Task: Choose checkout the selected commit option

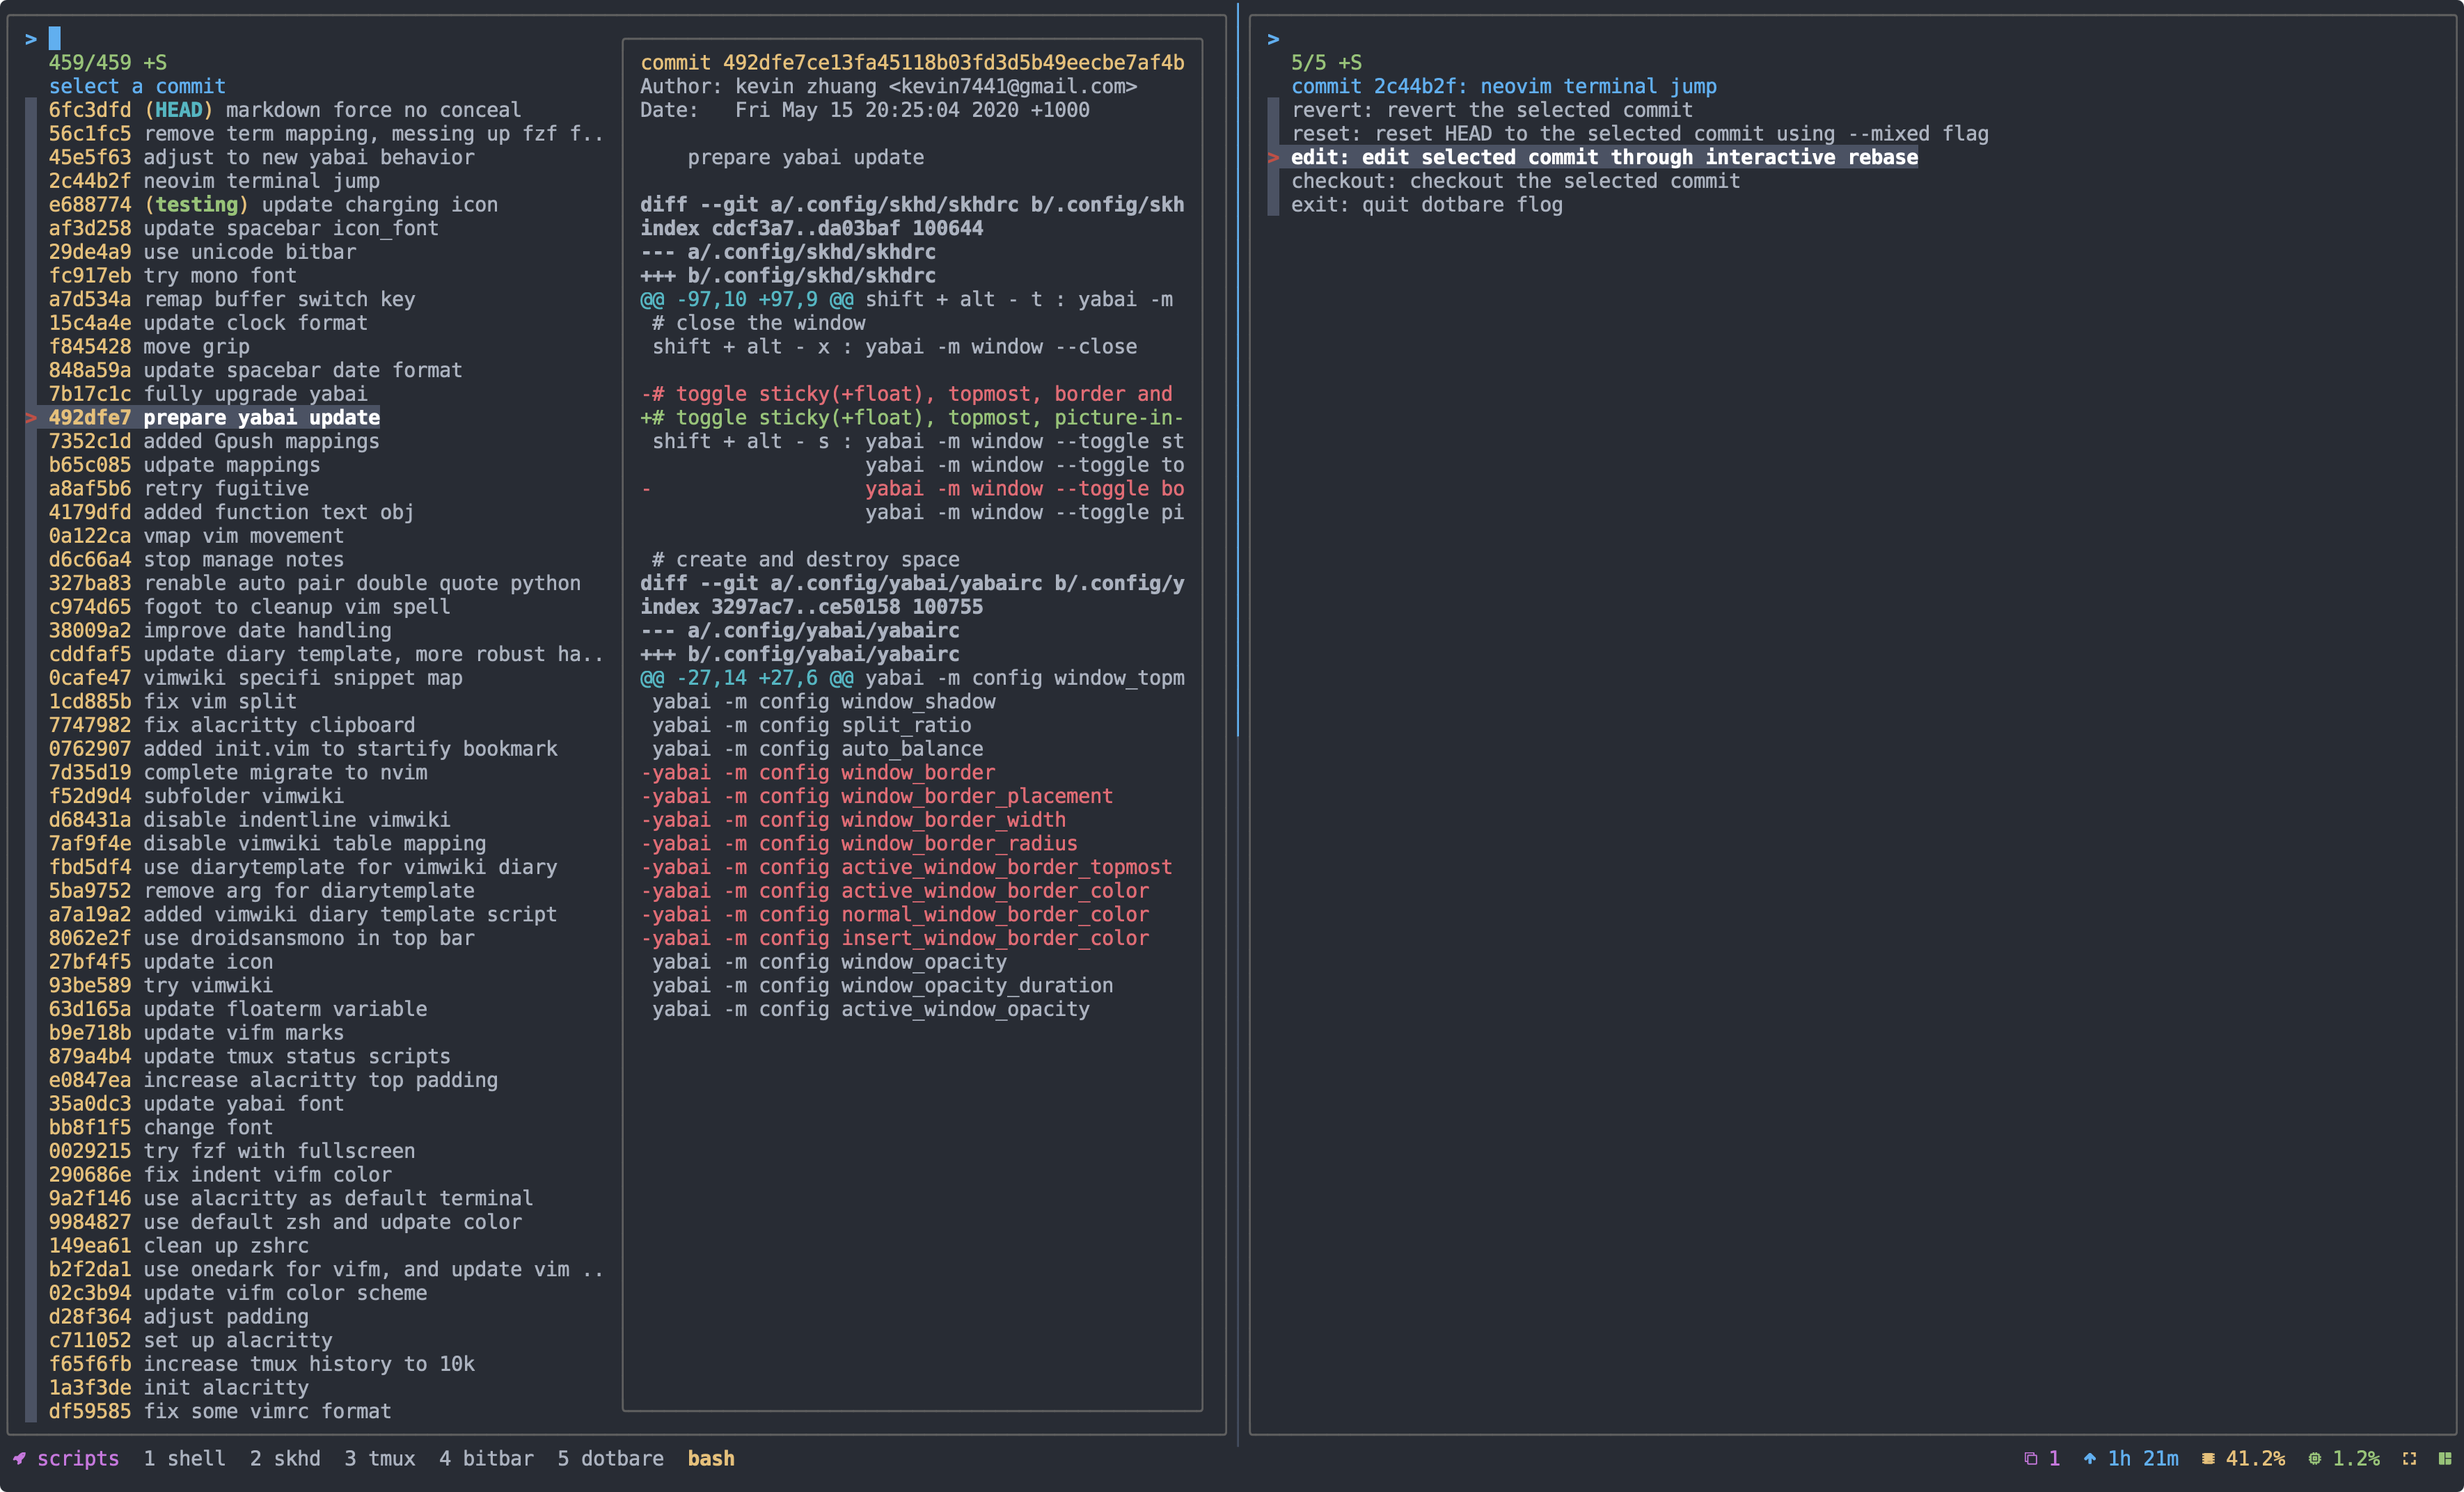Action: (1515, 181)
